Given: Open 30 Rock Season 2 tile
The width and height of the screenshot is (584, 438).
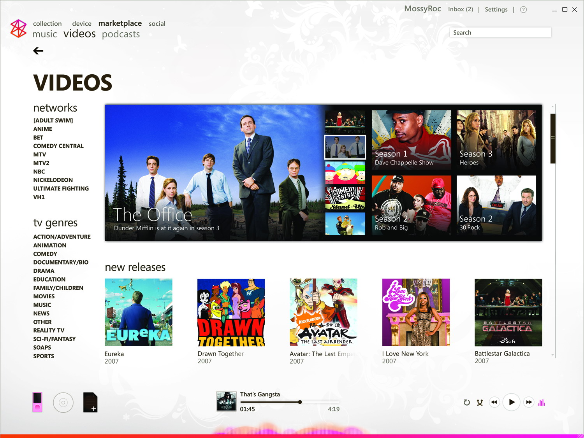Looking at the screenshot, I should tap(496, 205).
